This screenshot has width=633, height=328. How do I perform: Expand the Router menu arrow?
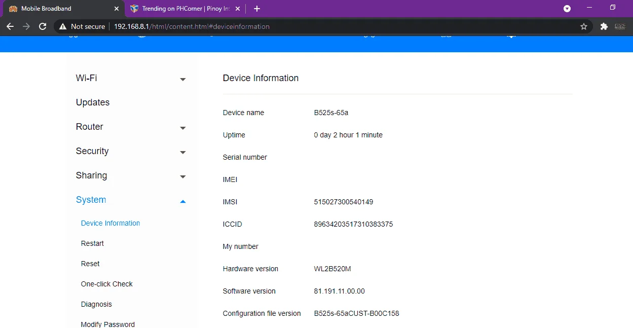[183, 128]
